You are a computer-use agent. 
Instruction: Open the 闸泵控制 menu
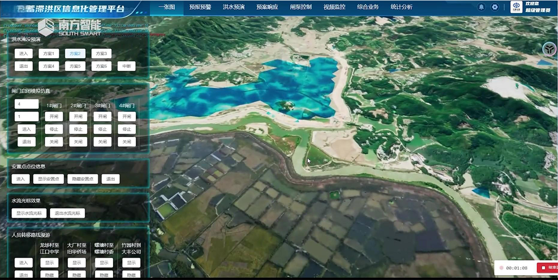point(300,7)
